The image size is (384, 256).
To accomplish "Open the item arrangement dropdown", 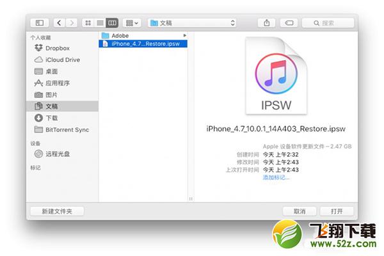I will pos(132,23).
